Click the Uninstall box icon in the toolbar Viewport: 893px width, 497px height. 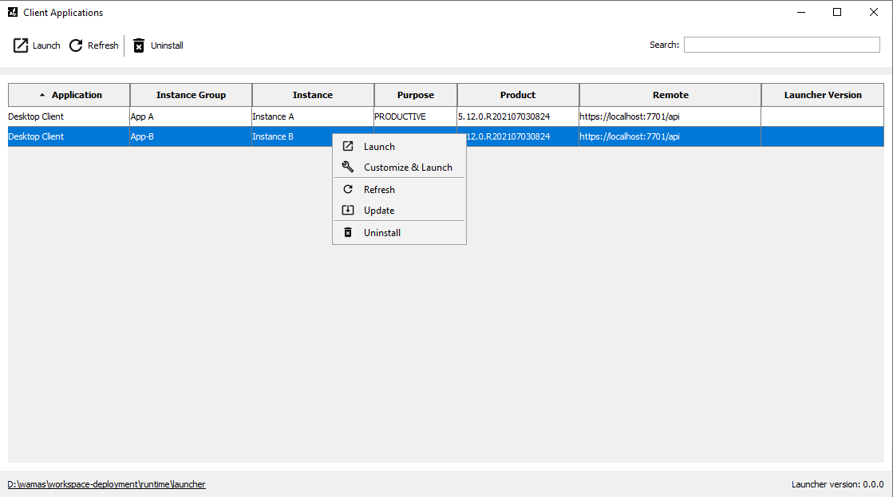(x=140, y=45)
